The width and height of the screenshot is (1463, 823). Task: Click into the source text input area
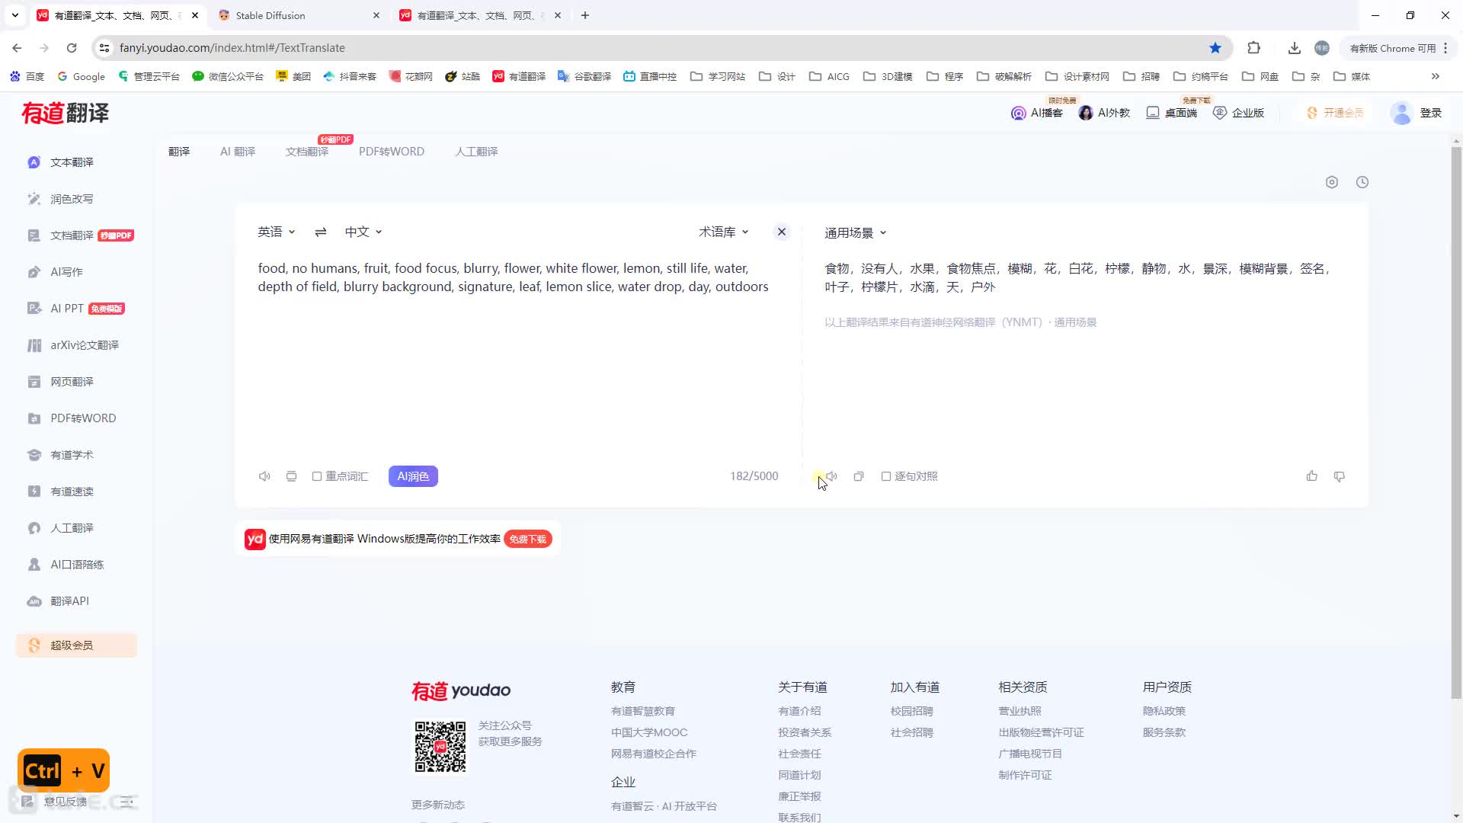(x=518, y=358)
